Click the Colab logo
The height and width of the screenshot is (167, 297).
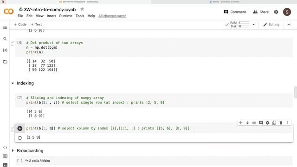[x=8, y=12]
